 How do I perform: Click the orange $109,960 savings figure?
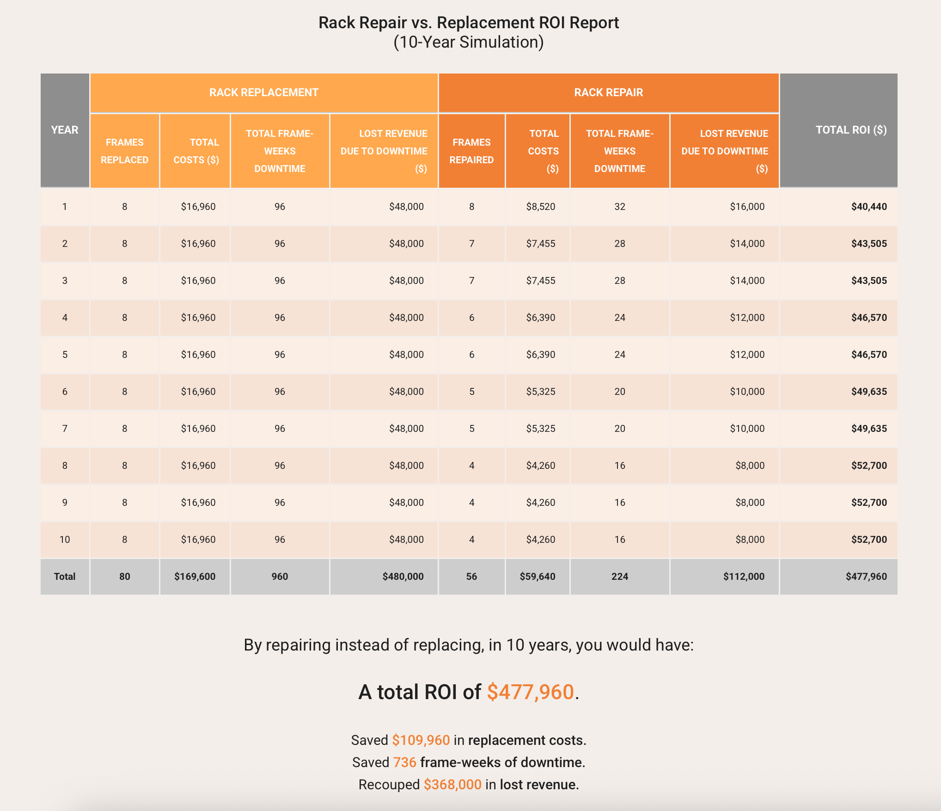click(421, 740)
